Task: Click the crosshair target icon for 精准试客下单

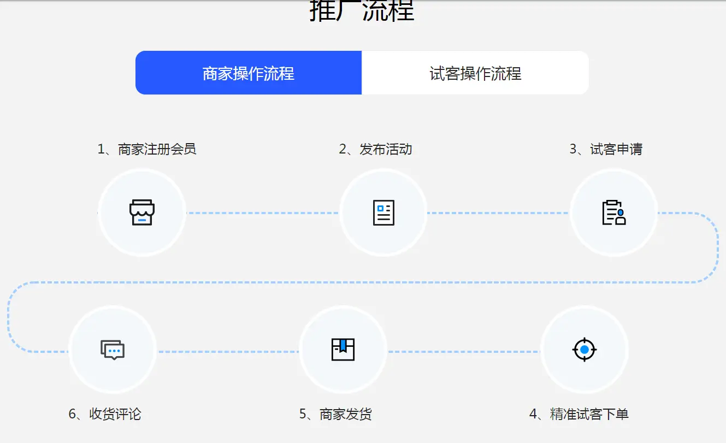Action: pos(585,349)
